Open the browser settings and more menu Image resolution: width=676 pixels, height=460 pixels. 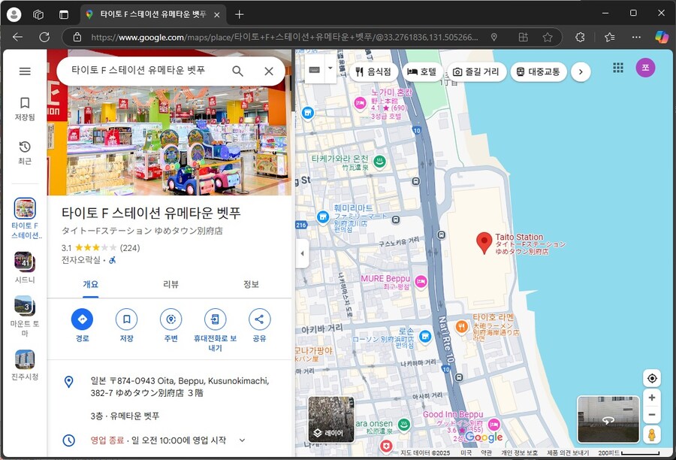(636, 37)
